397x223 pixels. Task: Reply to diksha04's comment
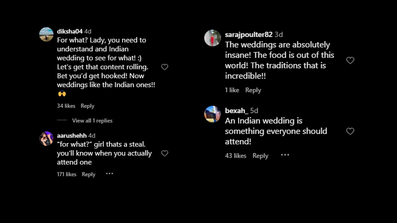pos(87,106)
